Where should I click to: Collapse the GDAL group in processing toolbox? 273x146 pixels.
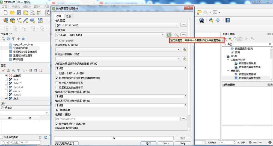coord(224,56)
